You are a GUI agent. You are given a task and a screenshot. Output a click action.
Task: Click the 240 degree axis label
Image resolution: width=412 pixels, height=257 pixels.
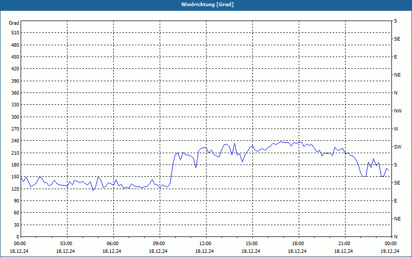click(15, 141)
